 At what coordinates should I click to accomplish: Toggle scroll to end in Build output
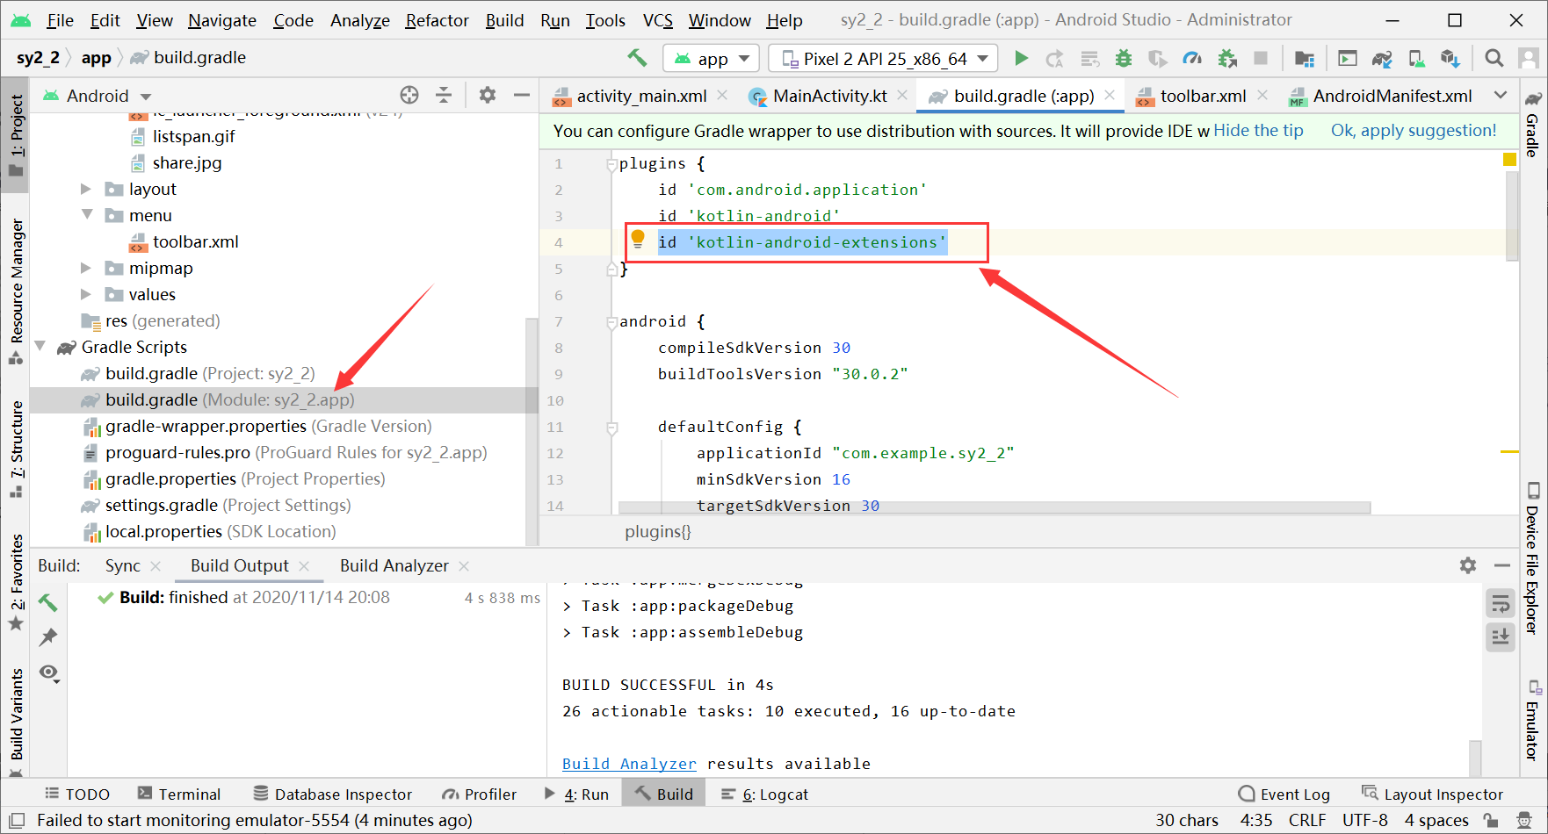1501,636
